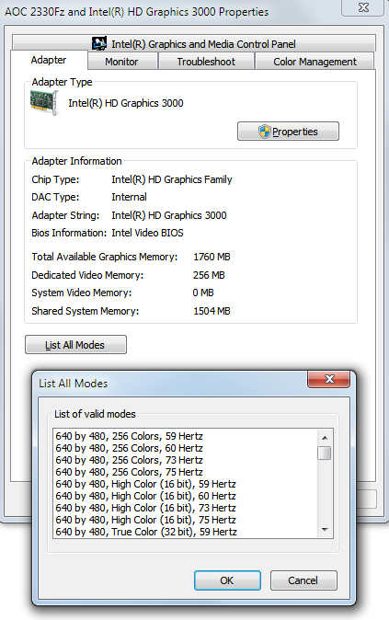Screen dimensions: 389x620
Task: Click the mode list scrollbar thumb
Action: (x=325, y=453)
